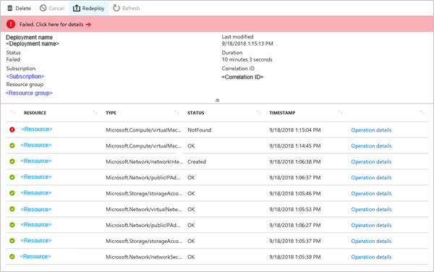Click the <Deployment name> value
Image resolution: width=434 pixels, height=272 pixels.
pos(33,44)
